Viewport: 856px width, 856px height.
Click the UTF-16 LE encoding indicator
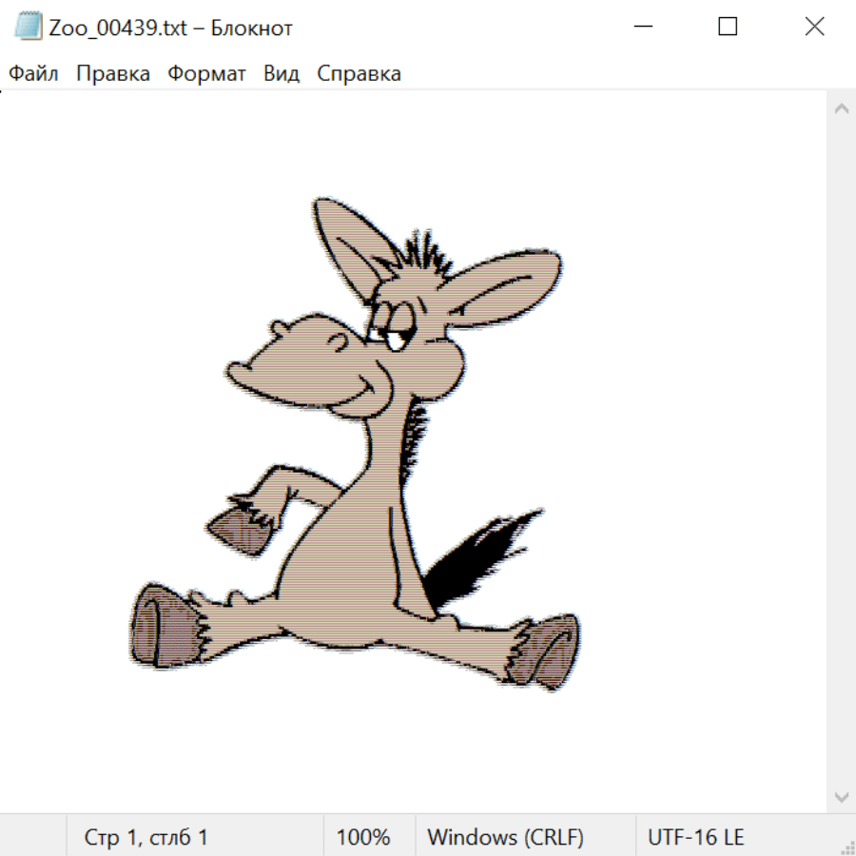pos(695,837)
